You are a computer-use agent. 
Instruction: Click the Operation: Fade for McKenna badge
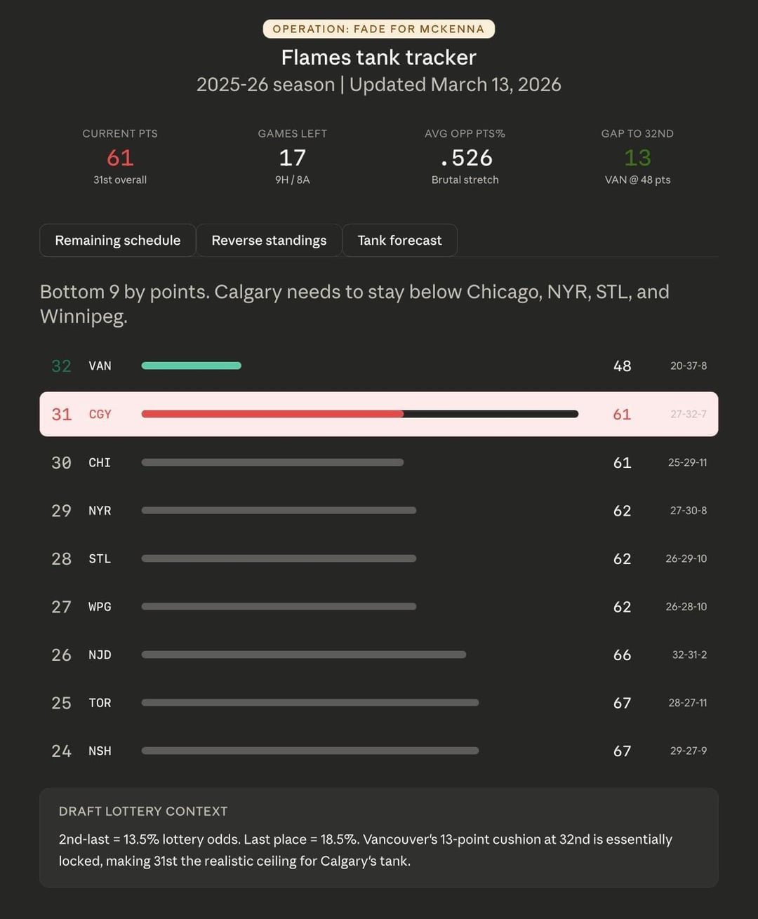(378, 29)
